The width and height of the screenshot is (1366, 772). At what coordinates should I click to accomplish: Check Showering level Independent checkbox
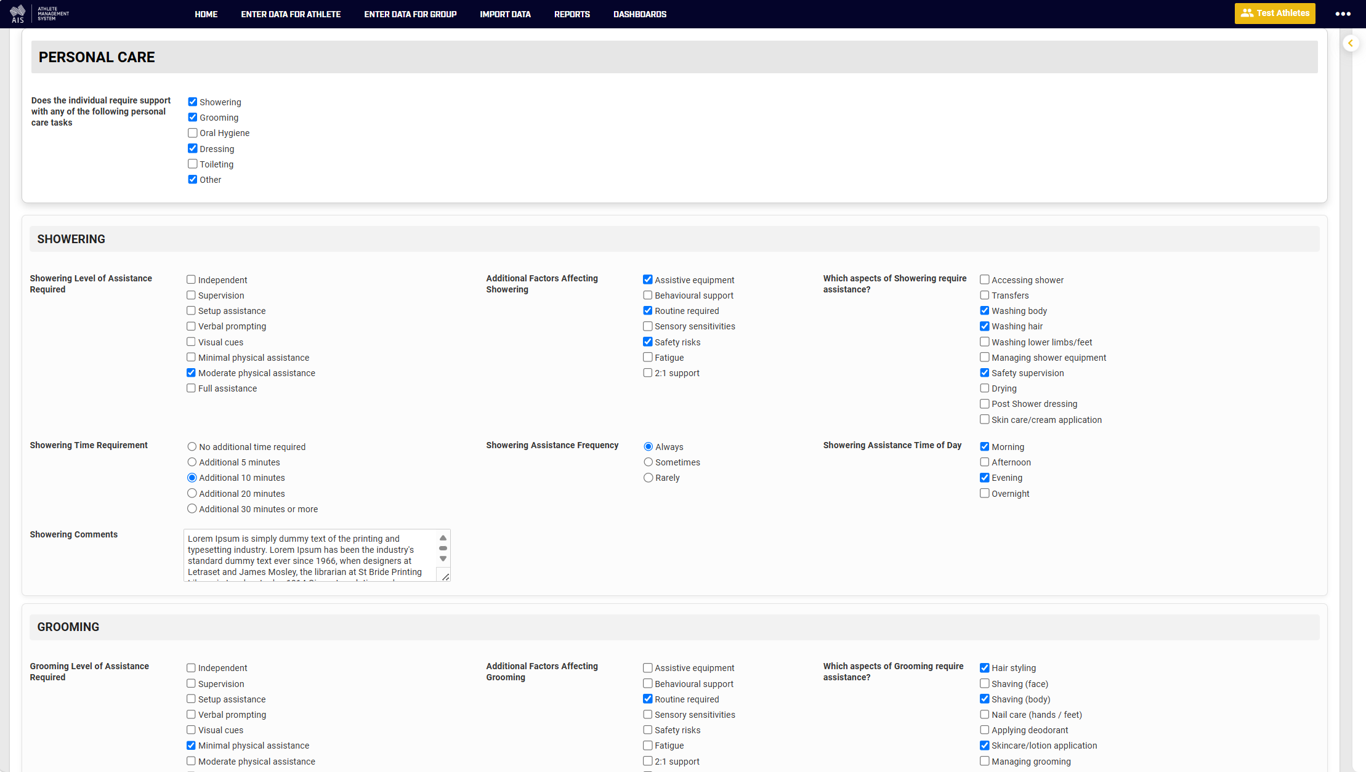(x=191, y=279)
